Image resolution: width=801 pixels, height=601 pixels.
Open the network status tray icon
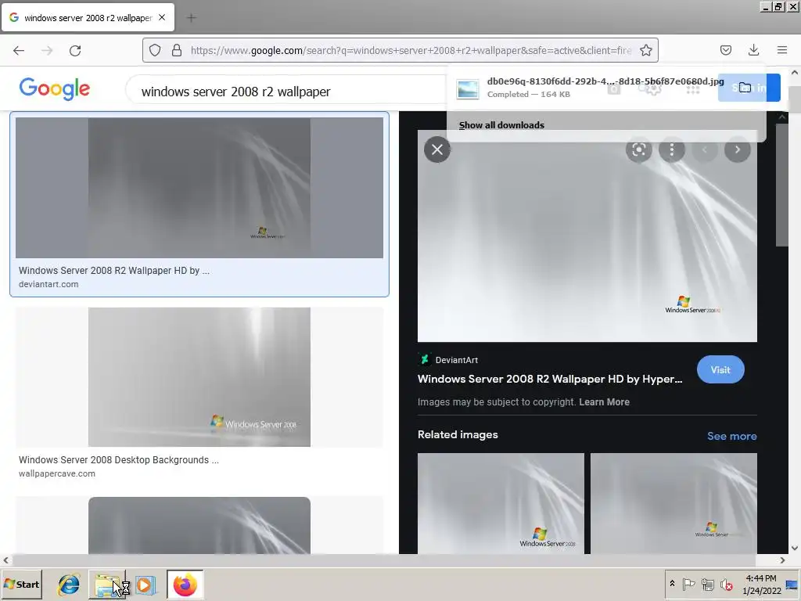click(x=707, y=584)
